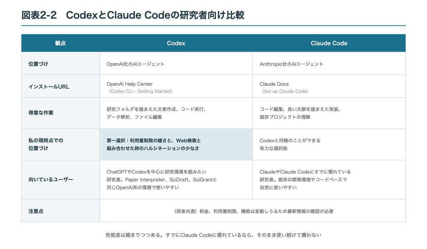Image resolution: width=427 pixels, height=249 pixels.
Task: Click the line 既存プロジェクトの理解
Action: pos(285,117)
